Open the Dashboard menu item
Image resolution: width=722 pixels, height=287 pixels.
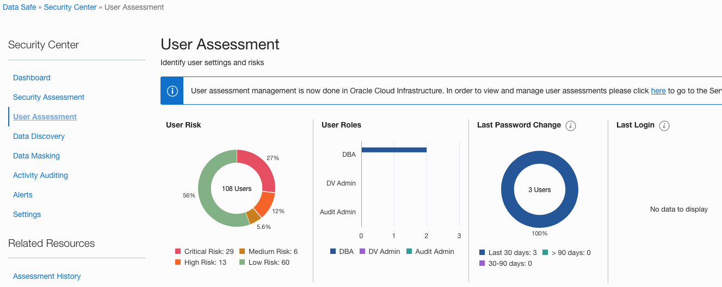pos(32,78)
